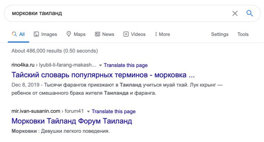
Task: Open result 'Морковки Тайланд Форум Таиланд'
Action: coord(72,121)
